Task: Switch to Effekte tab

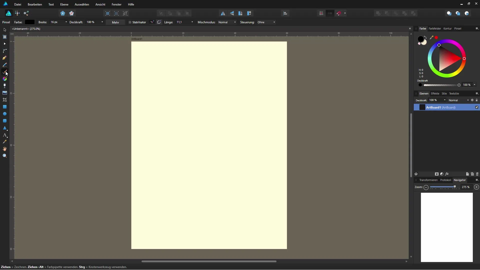Action: tap(435, 93)
